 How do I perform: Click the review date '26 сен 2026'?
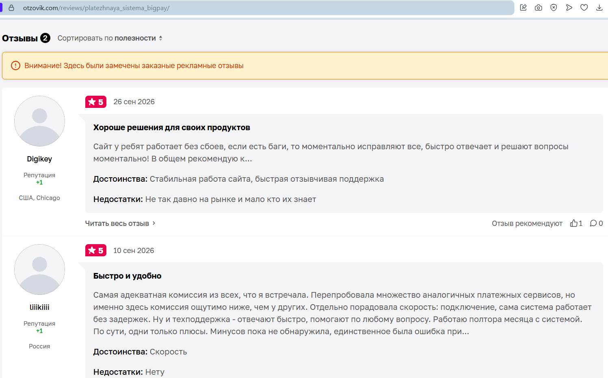click(x=134, y=102)
